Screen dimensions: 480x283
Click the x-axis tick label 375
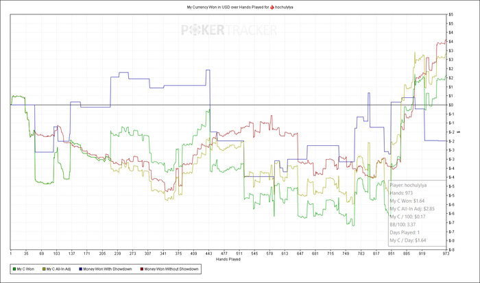(x=178, y=254)
